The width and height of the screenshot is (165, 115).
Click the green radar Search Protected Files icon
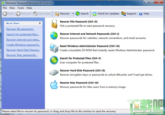54,60
